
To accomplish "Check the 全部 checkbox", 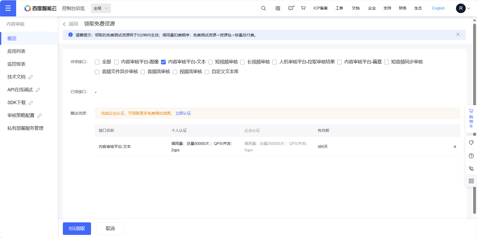I will click(x=97, y=62).
